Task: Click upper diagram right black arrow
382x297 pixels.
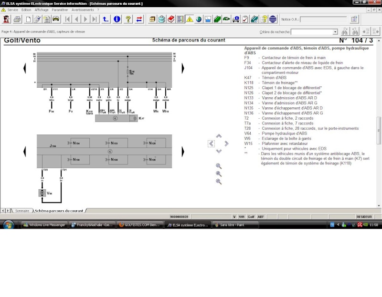Action: click(x=183, y=68)
